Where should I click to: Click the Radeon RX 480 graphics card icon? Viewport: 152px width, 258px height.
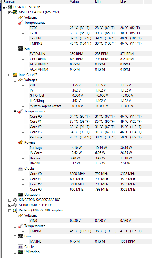click(x=15, y=210)
